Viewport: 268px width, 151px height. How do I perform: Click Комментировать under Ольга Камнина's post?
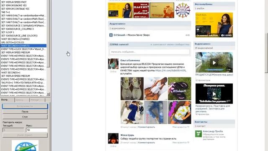pyautogui.click(x=146, y=127)
